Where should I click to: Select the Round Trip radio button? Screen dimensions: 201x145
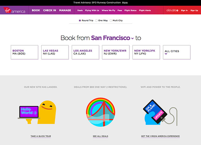pyautogui.click(x=80, y=20)
